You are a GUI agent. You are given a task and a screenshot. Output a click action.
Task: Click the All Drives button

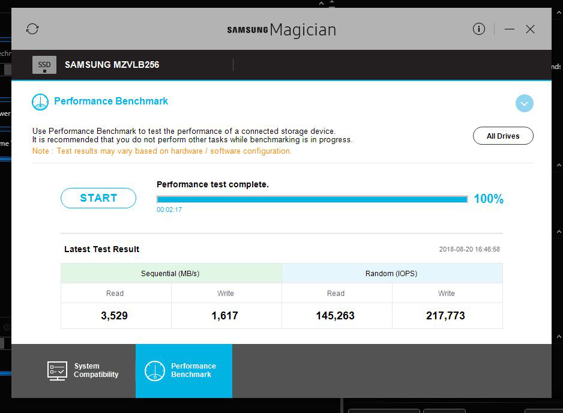(x=503, y=136)
